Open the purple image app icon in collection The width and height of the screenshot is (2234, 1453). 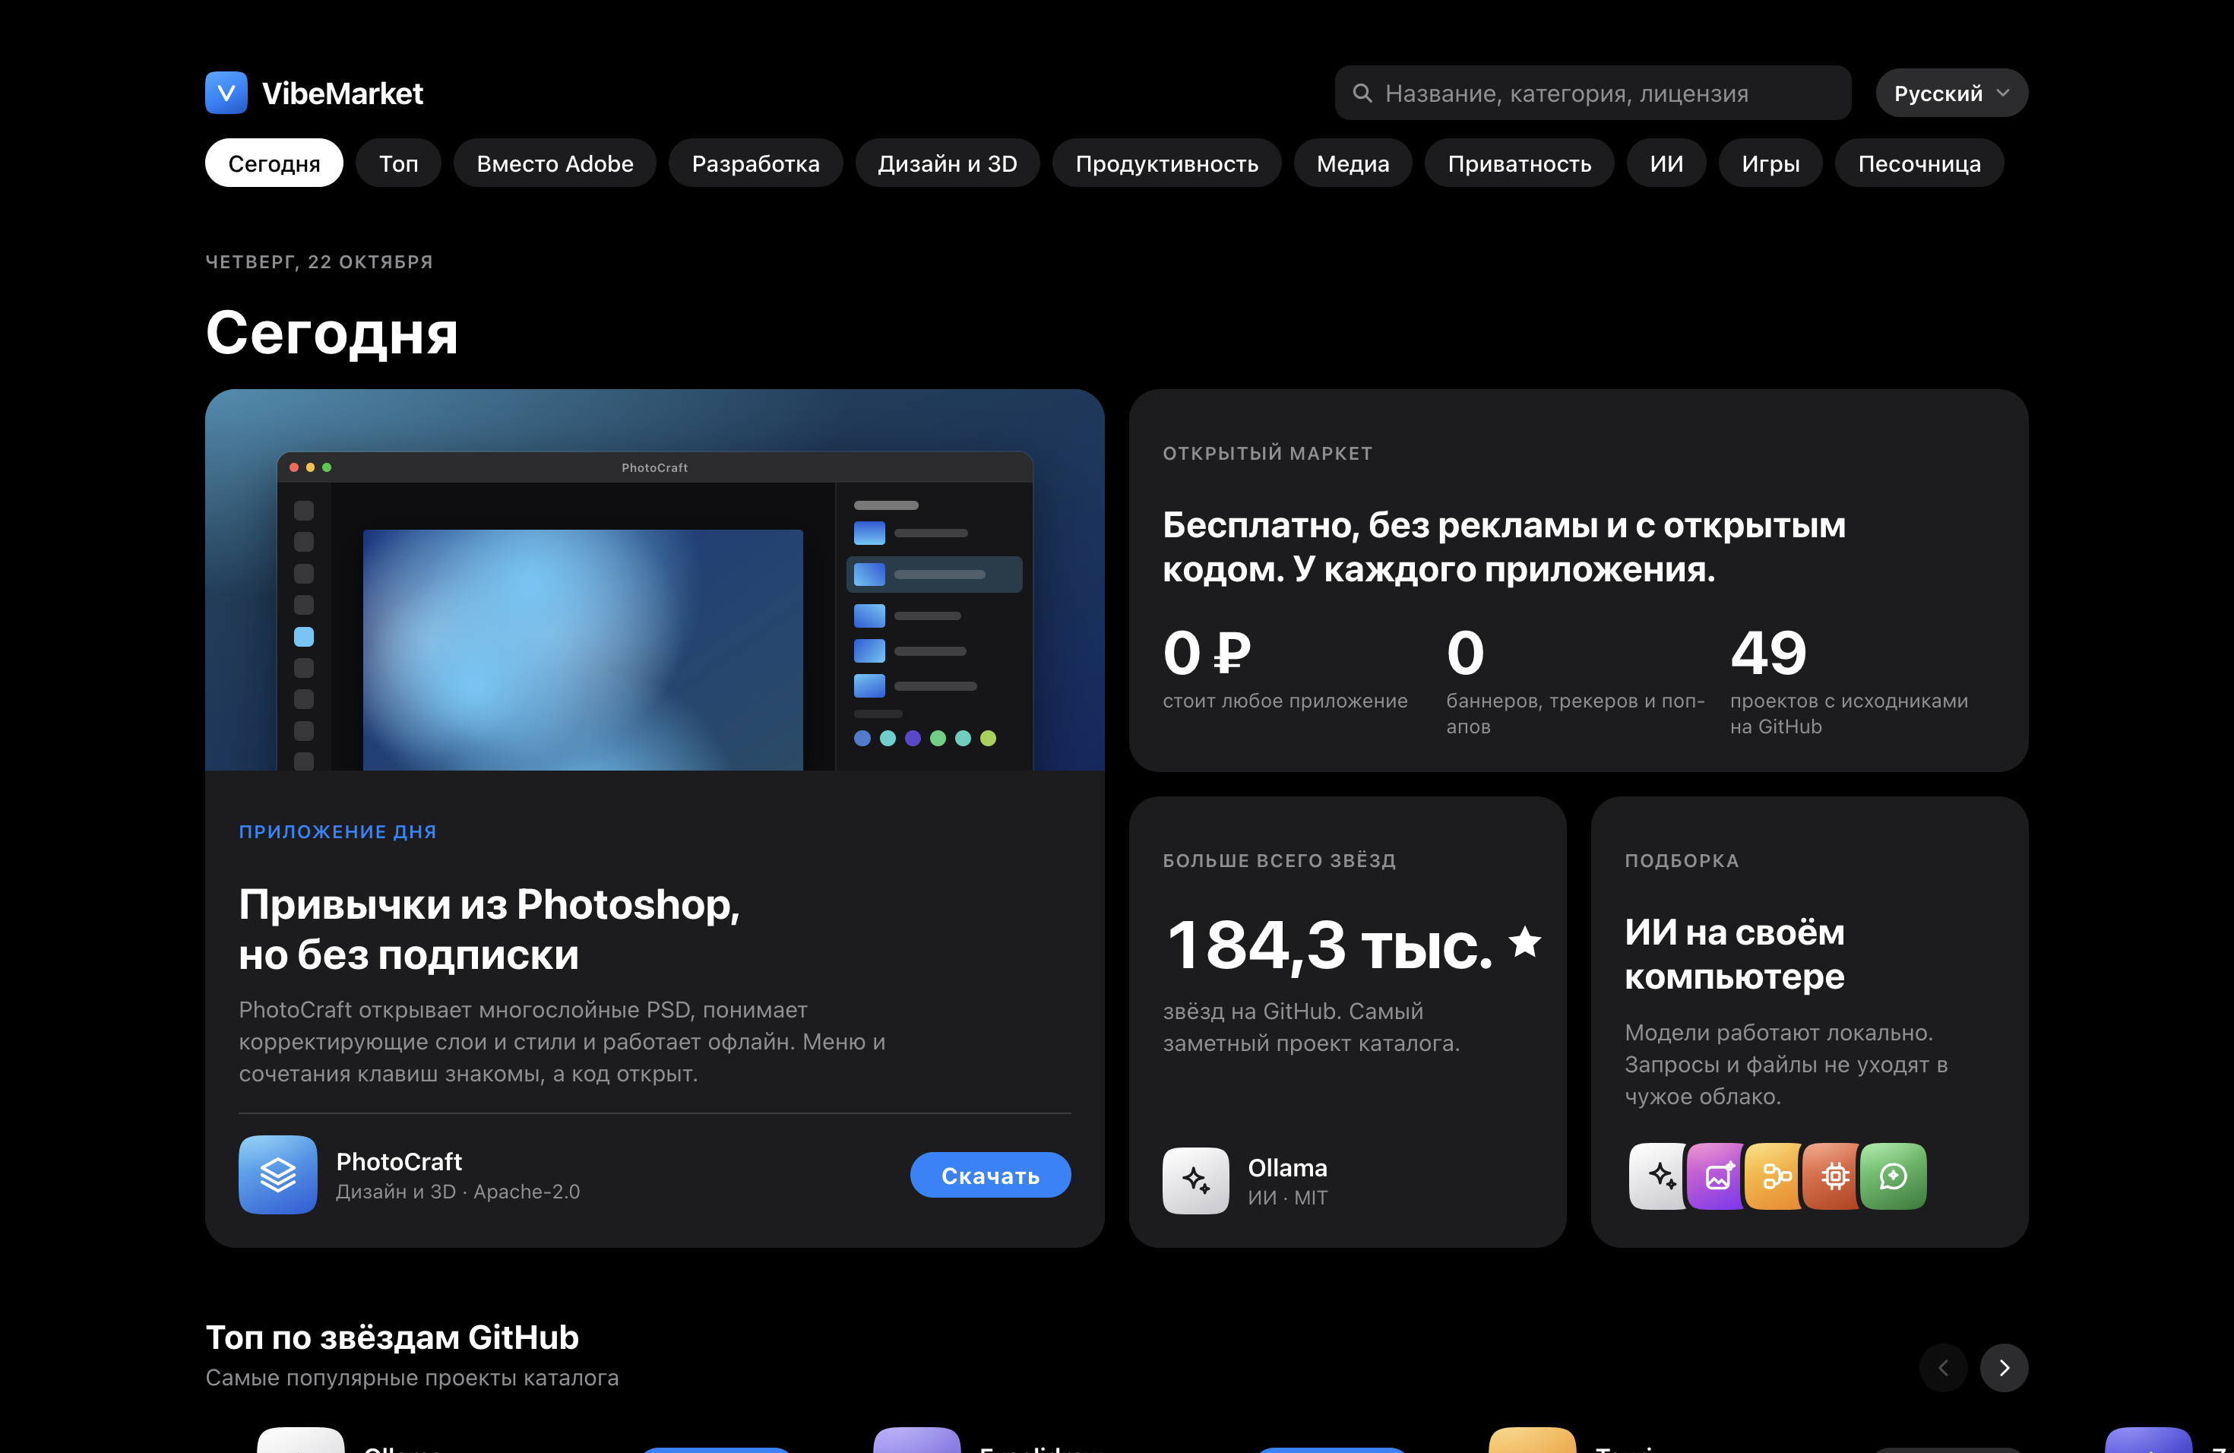(1716, 1176)
